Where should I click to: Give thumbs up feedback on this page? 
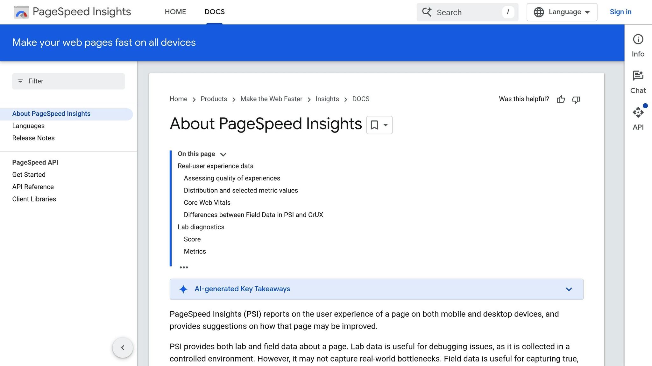561,99
